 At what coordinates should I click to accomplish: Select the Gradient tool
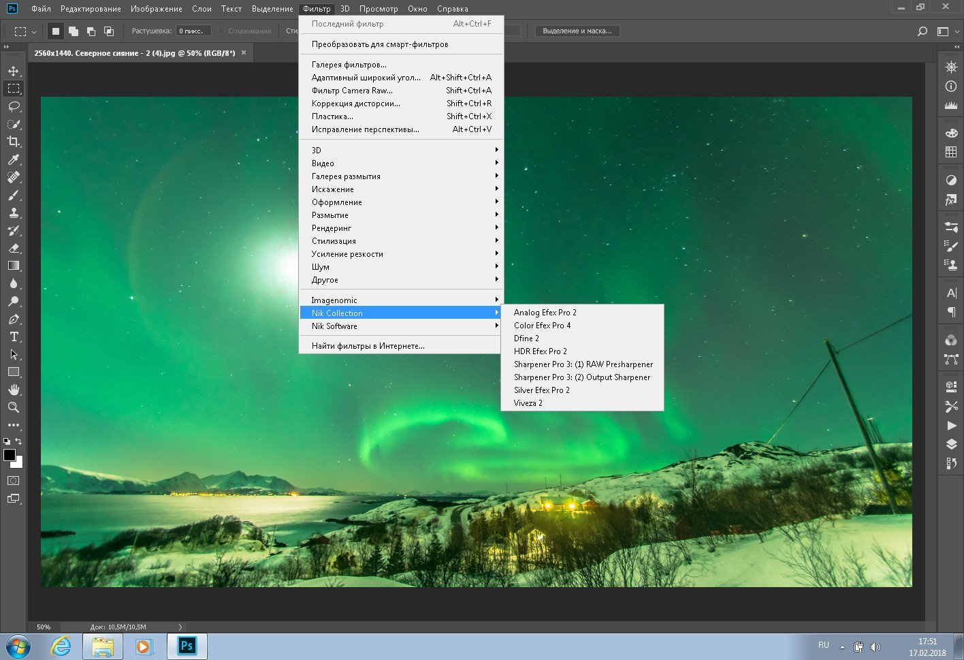14,266
